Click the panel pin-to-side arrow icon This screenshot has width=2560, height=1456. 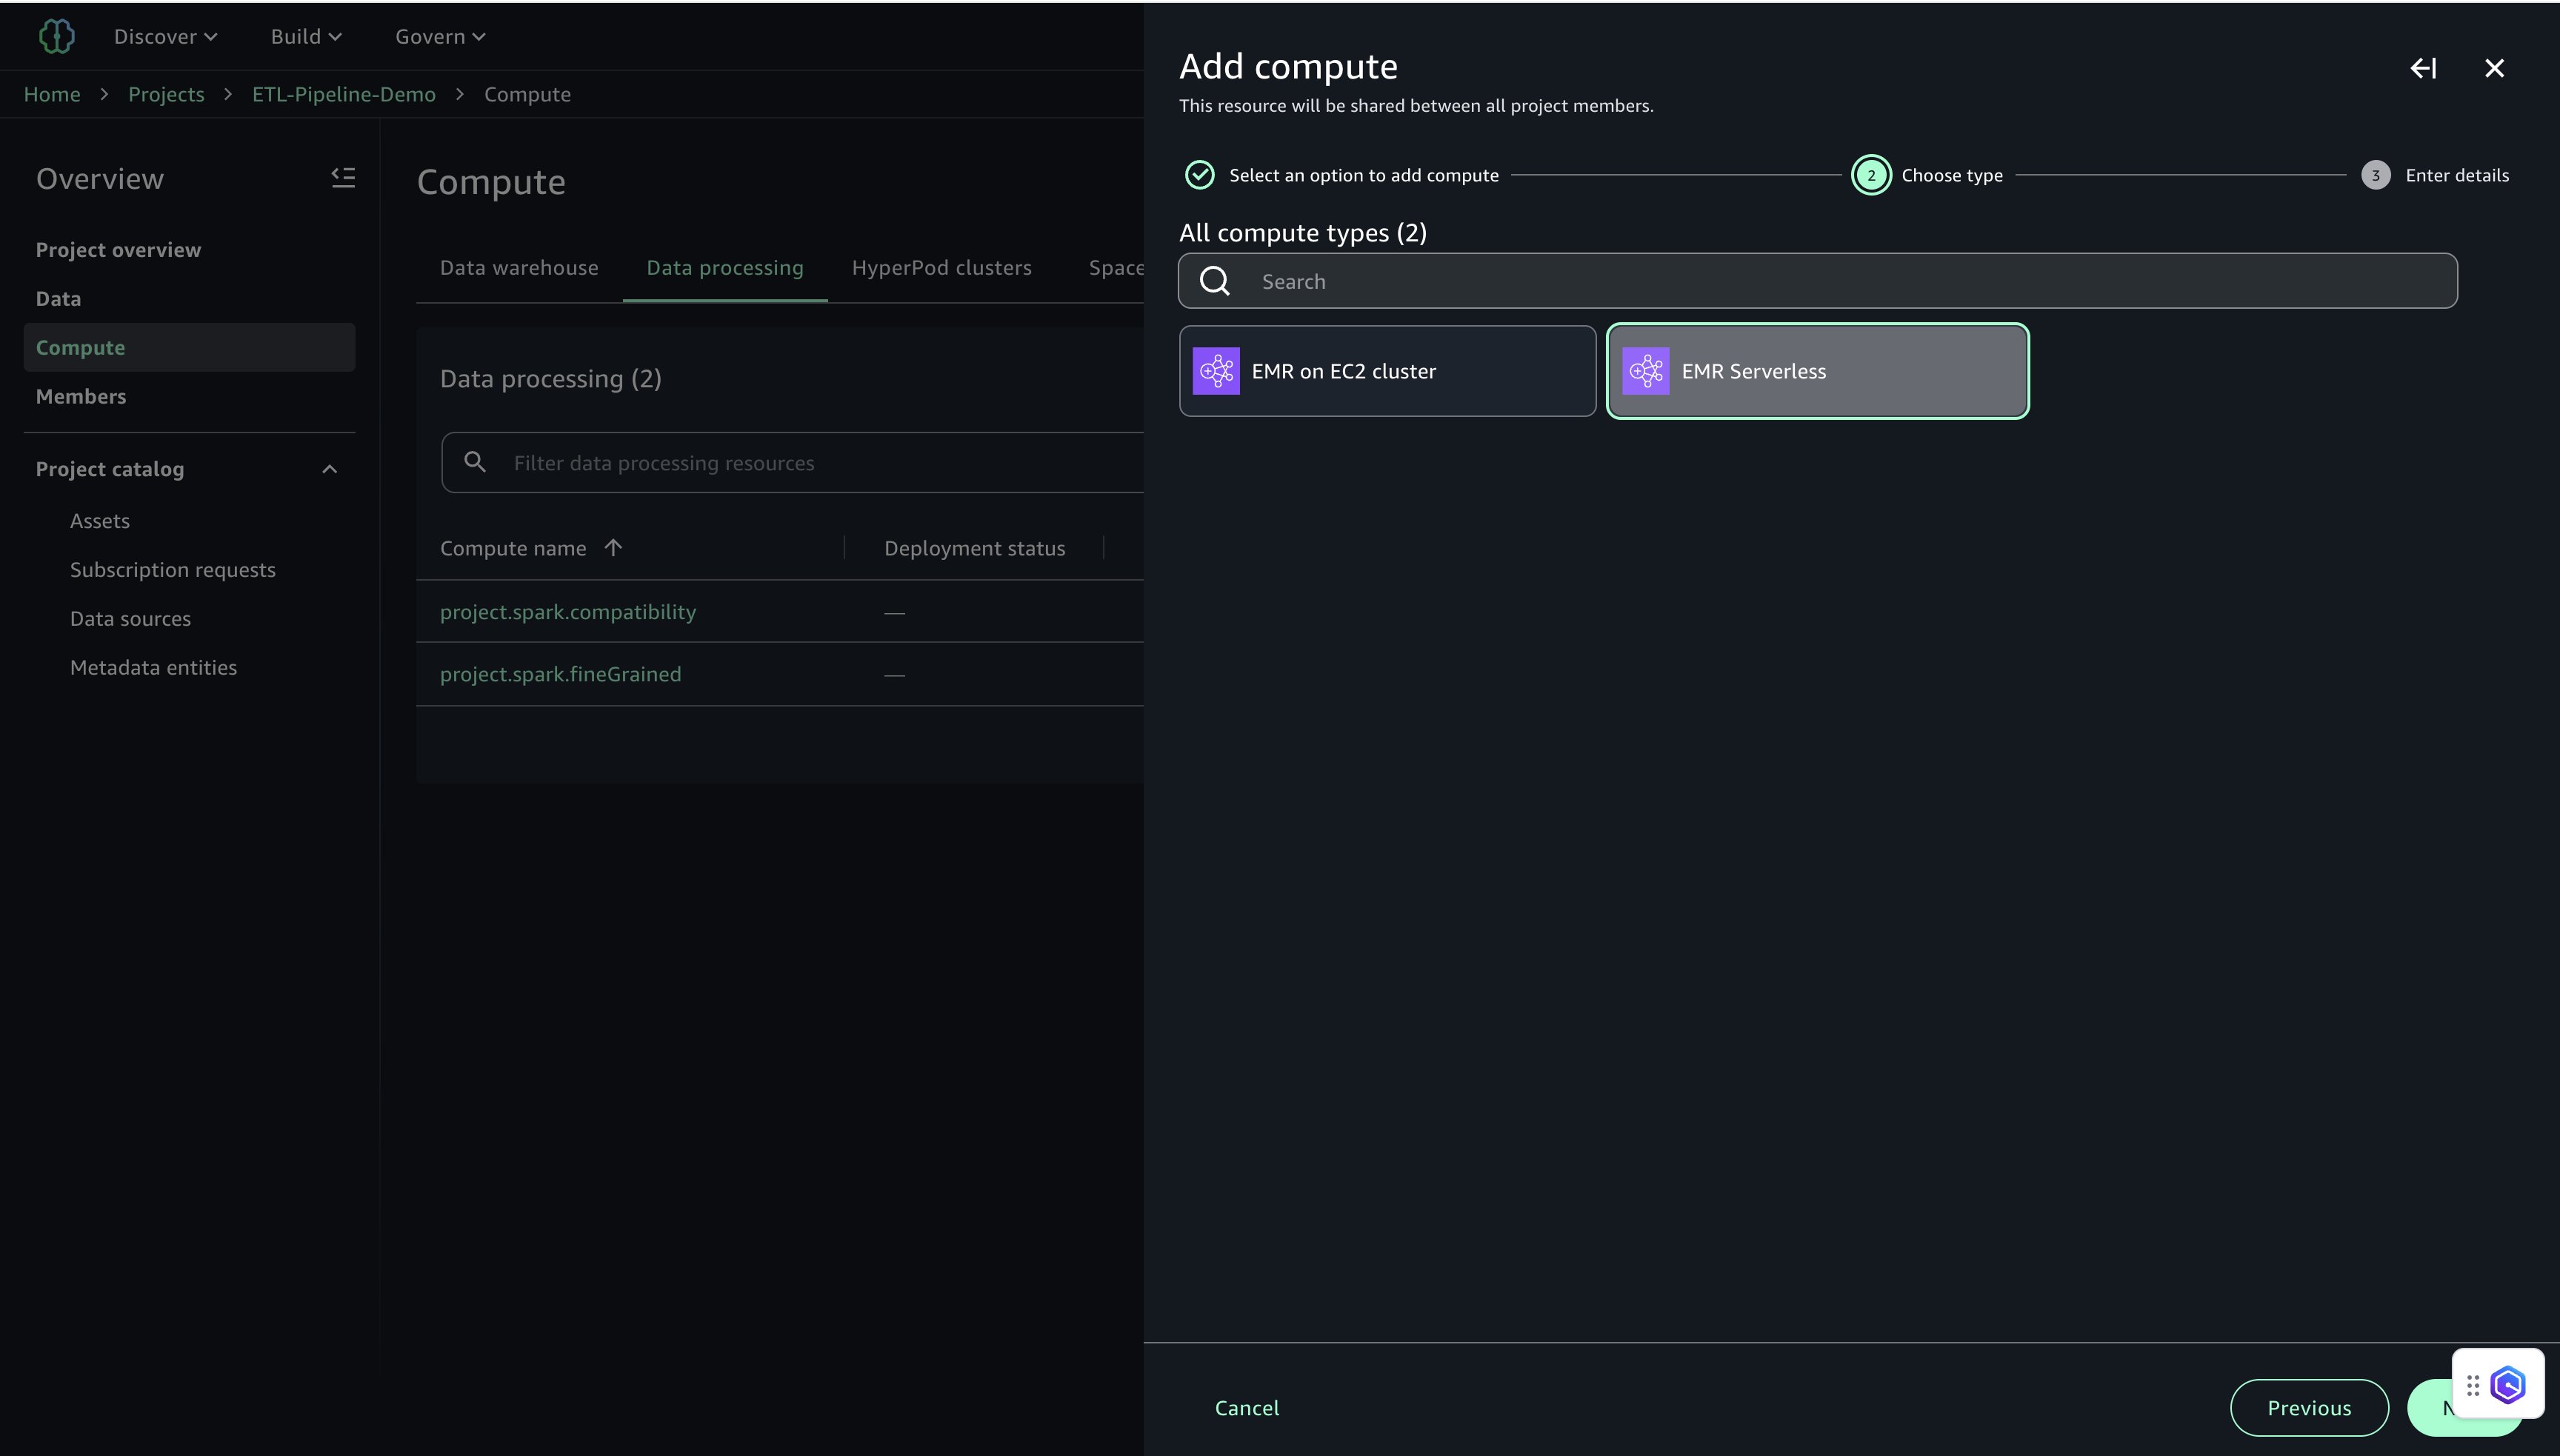2423,68
